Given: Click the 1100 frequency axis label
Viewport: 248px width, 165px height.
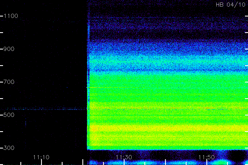Looking at the screenshot, I should (11, 16).
